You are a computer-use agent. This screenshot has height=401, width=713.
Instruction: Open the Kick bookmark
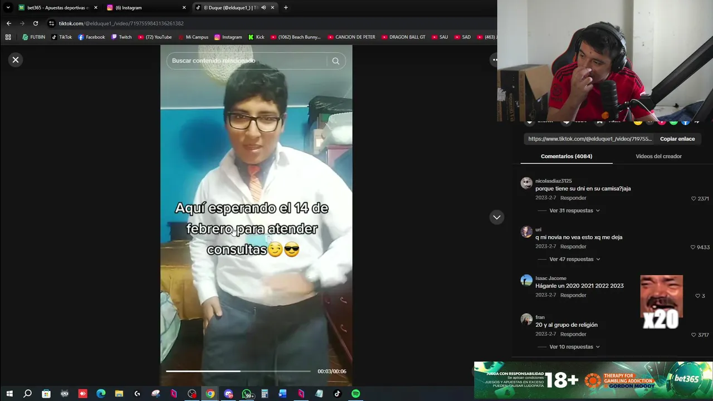(256, 37)
